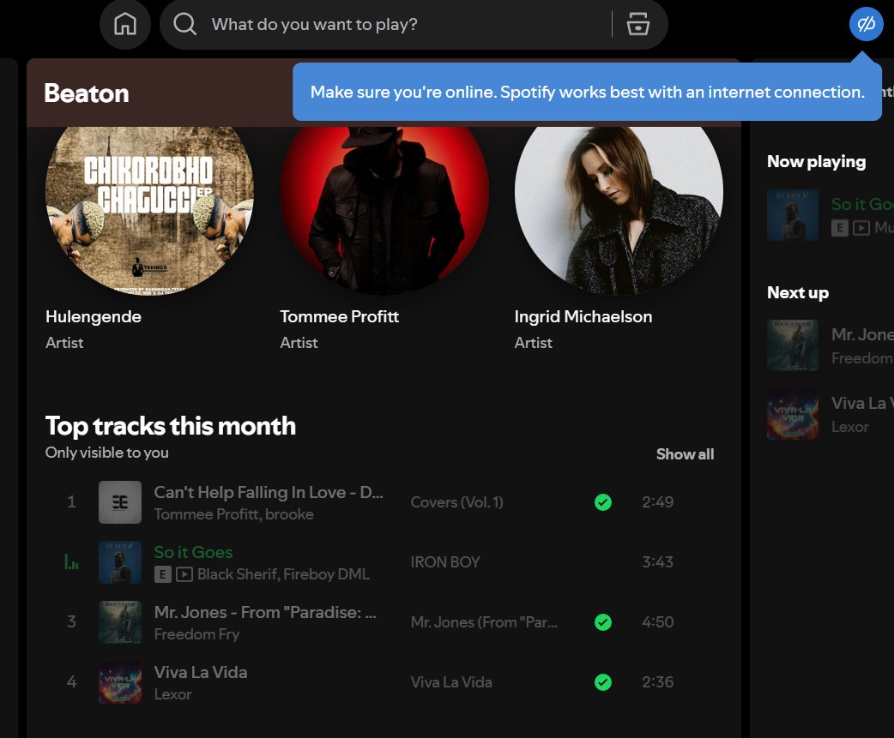
Task: Toggle saved checkmark for Can't Help Falling In Love
Action: point(602,502)
